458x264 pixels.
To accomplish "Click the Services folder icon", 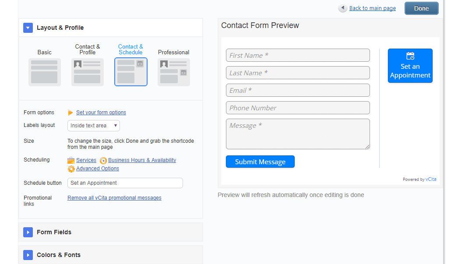I will [x=71, y=161].
